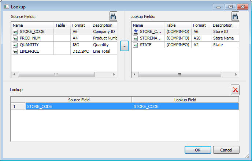Screen dimensions: 252x161
Task: Click field icon beside QUANTITY
Action: point(15,45)
